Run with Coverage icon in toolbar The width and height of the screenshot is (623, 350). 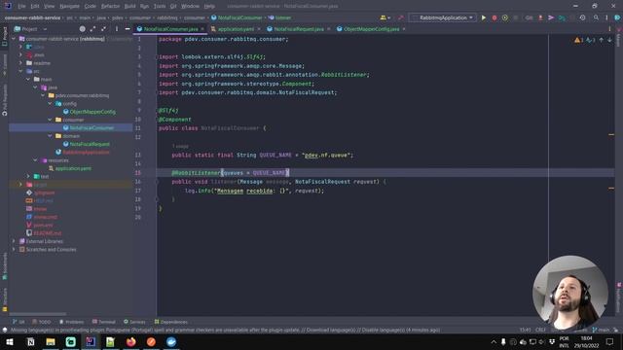pos(505,17)
